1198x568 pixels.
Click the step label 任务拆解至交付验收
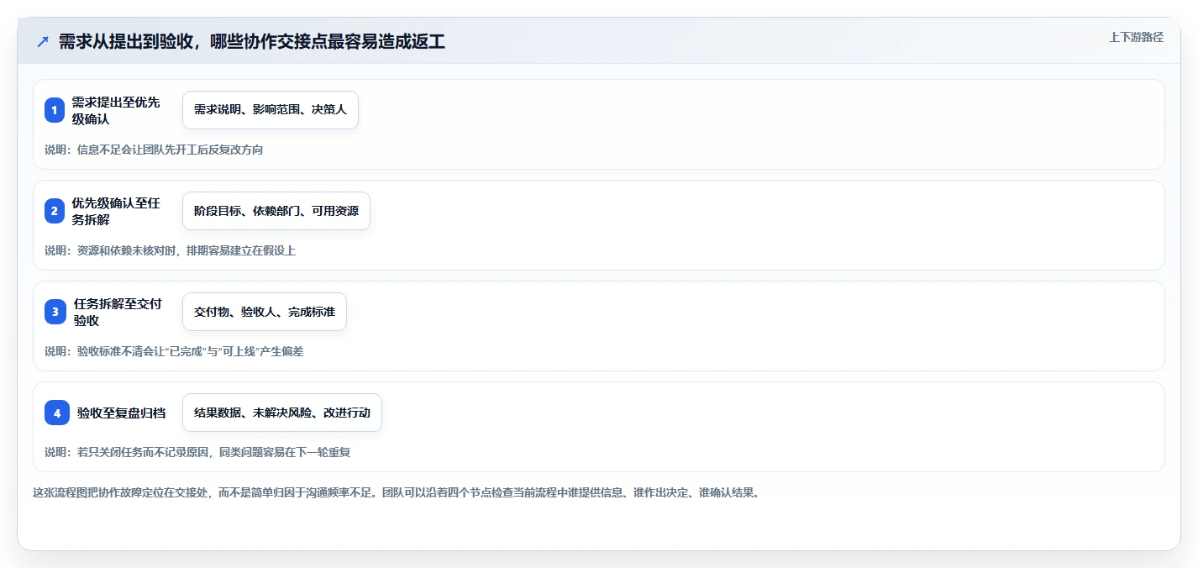click(x=118, y=312)
